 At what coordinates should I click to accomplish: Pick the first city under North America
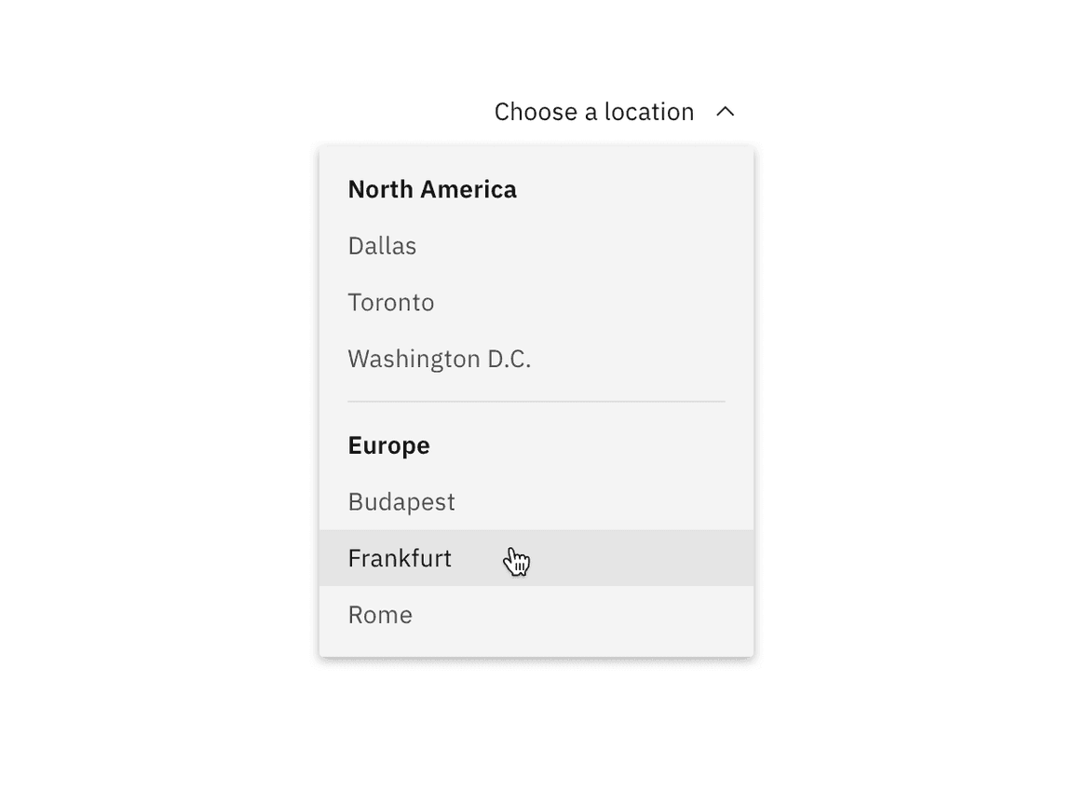(x=382, y=245)
